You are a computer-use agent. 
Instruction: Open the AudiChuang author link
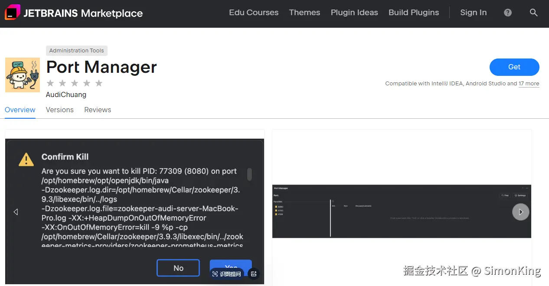click(x=66, y=94)
